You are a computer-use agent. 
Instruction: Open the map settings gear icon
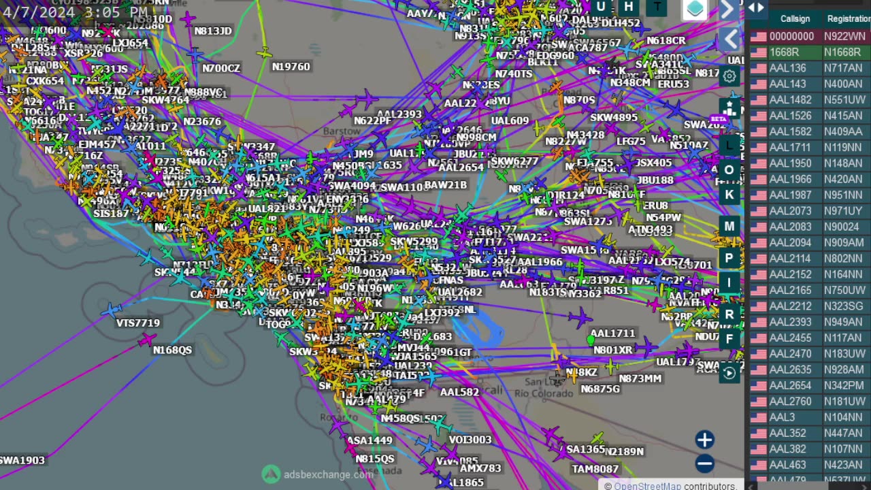(x=729, y=76)
